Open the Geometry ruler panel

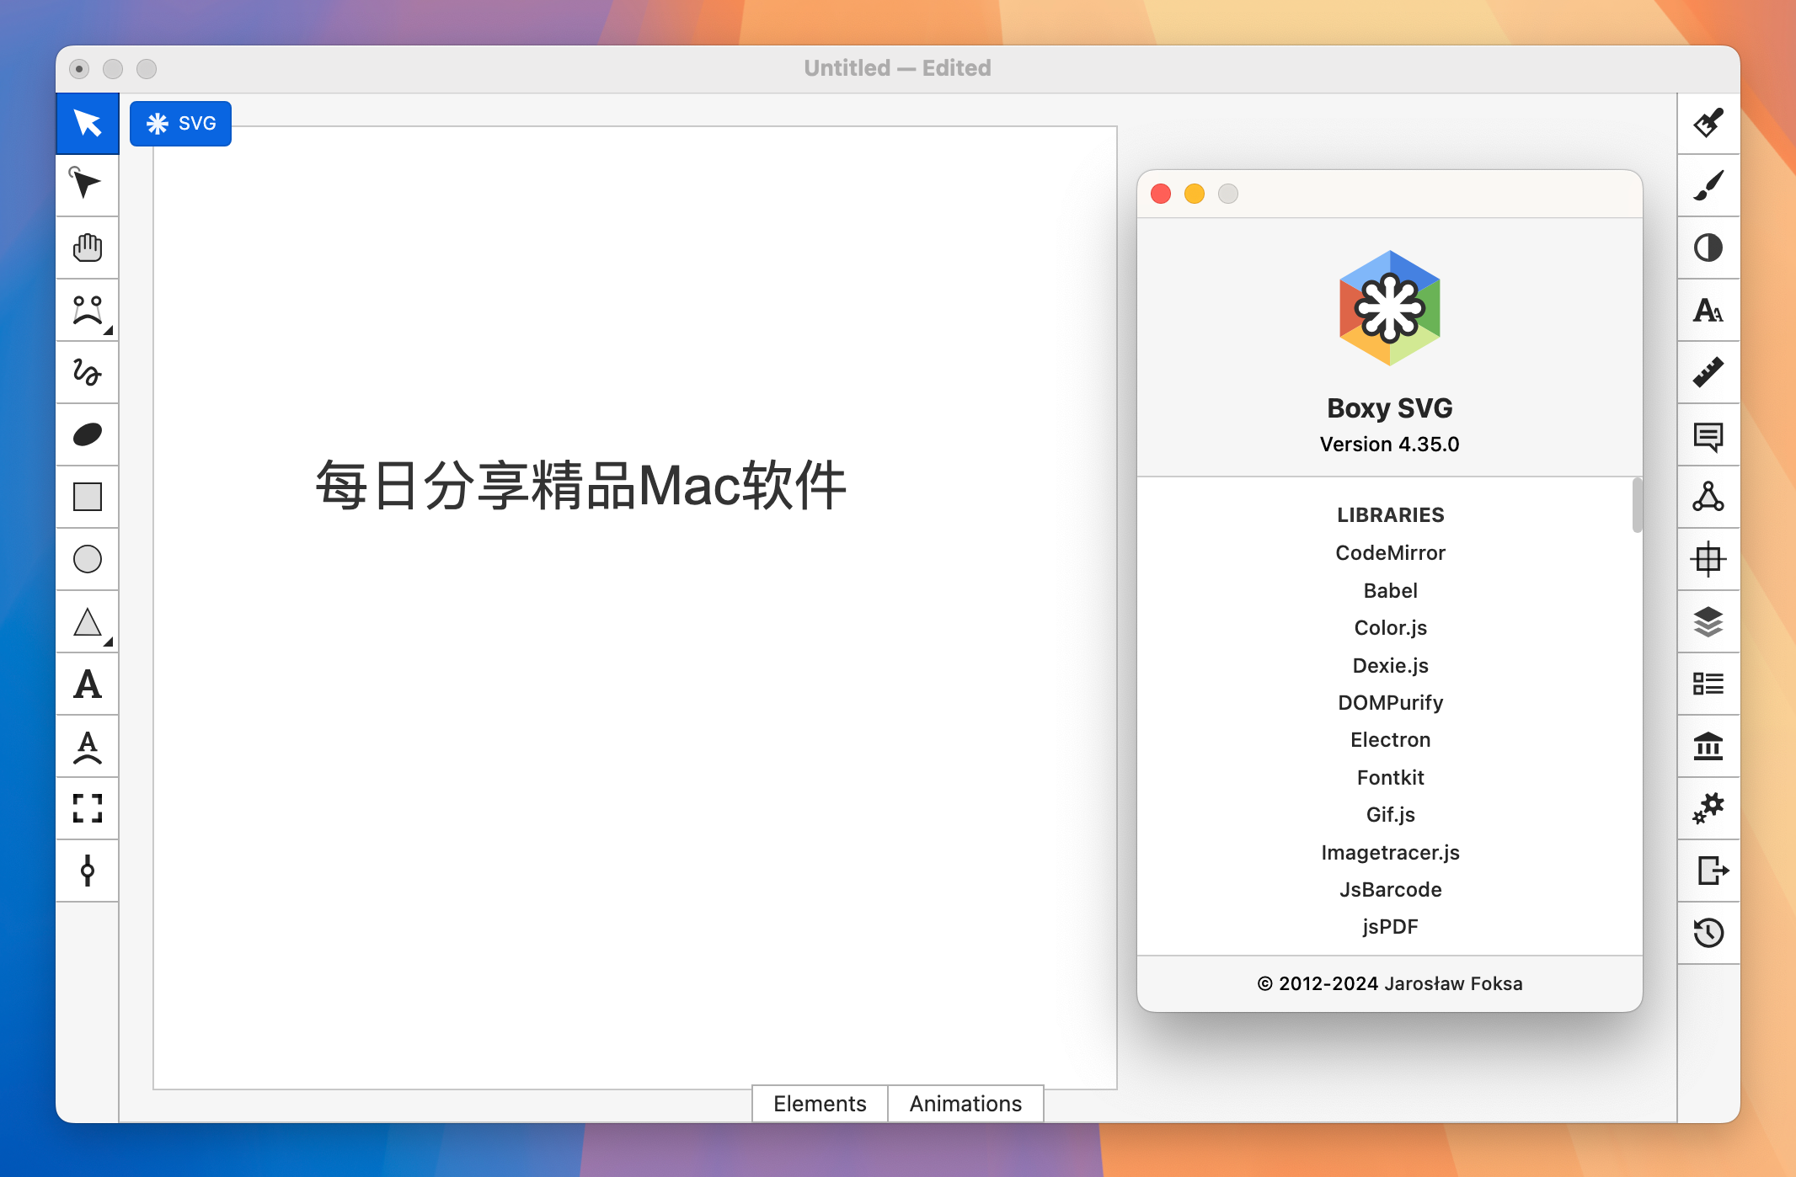pos(1708,372)
